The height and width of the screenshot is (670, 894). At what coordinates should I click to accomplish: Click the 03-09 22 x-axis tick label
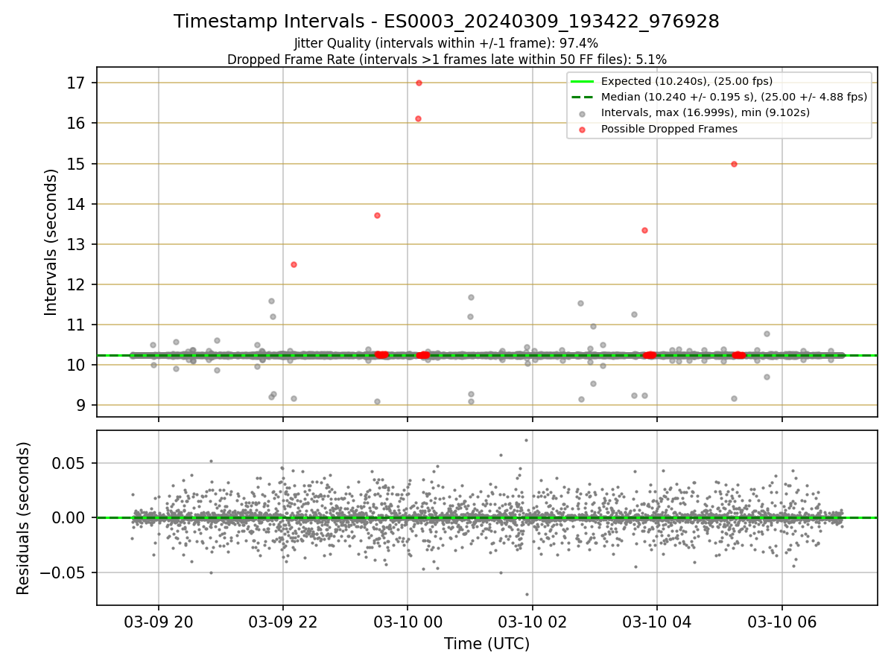pos(283,621)
